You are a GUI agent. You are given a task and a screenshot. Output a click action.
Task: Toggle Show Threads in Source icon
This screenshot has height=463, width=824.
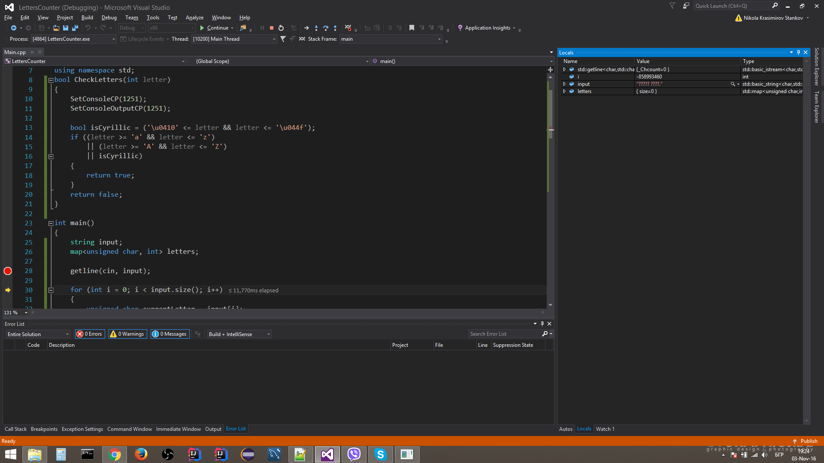(302, 39)
